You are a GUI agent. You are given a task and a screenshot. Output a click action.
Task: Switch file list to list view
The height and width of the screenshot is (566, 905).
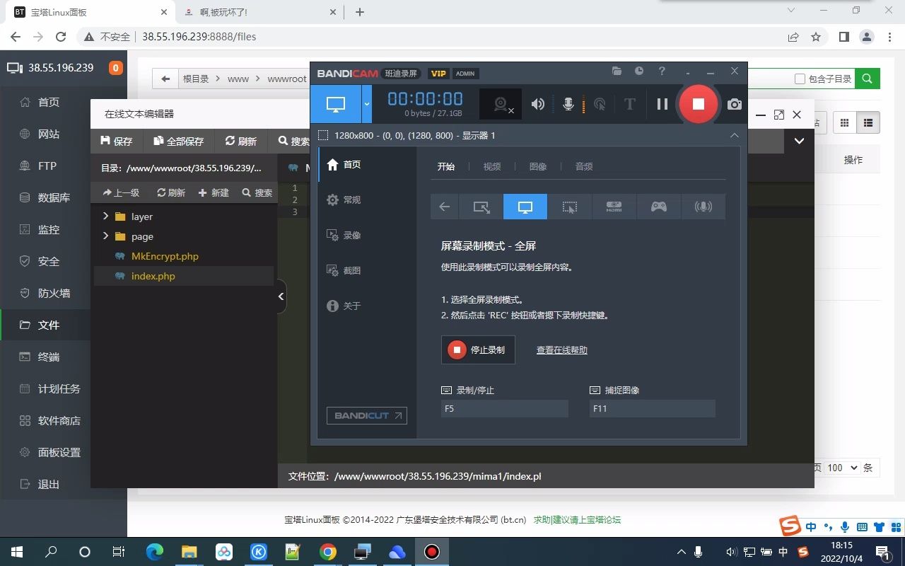[x=868, y=122]
